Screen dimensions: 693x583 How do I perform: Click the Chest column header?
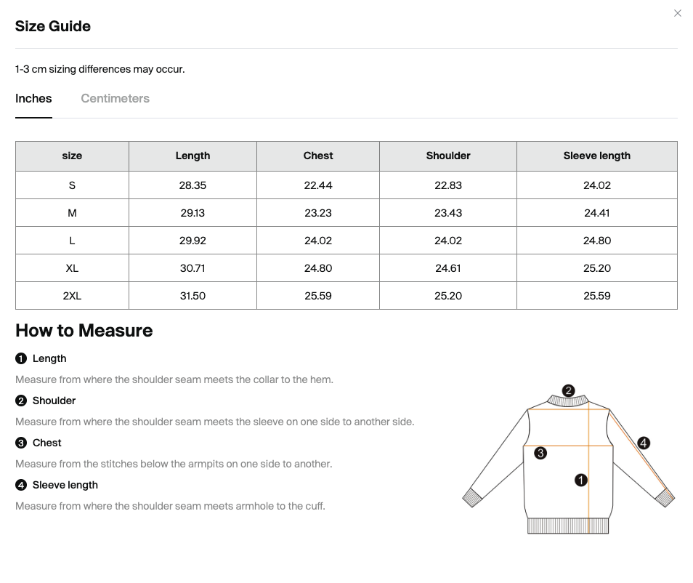coord(317,156)
